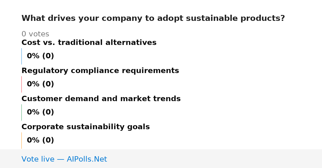
Task: Click the 0 votes total counter
Action: (x=35, y=34)
